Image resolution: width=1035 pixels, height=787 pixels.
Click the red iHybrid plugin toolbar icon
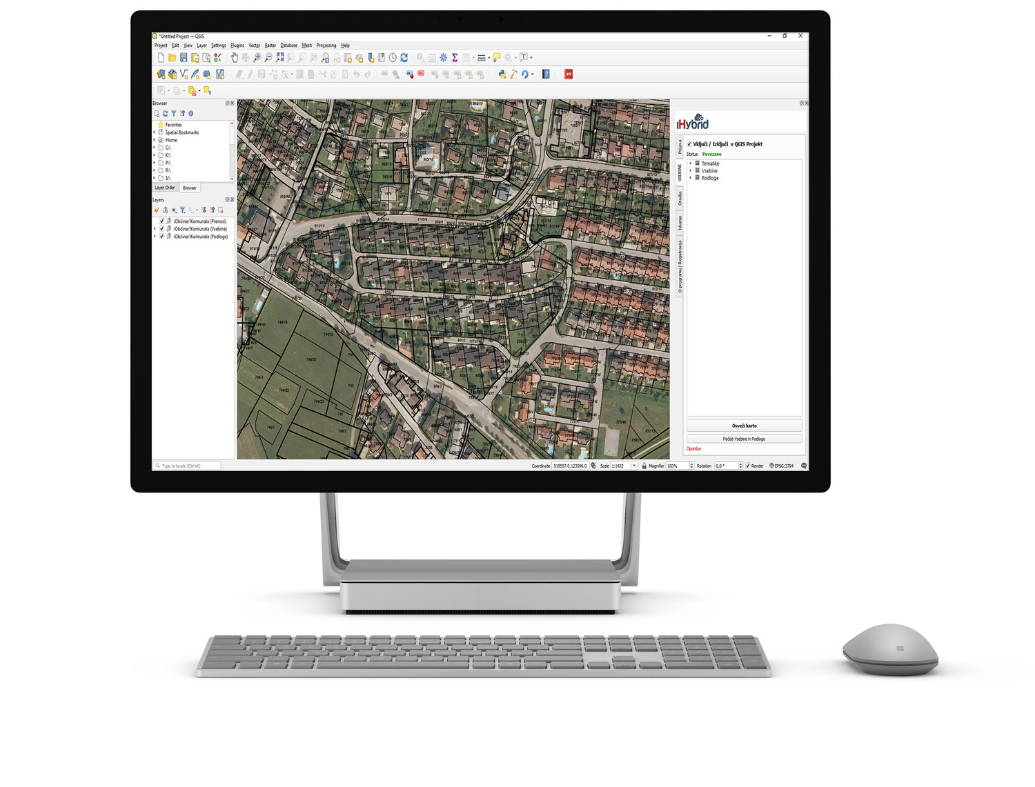(x=569, y=74)
